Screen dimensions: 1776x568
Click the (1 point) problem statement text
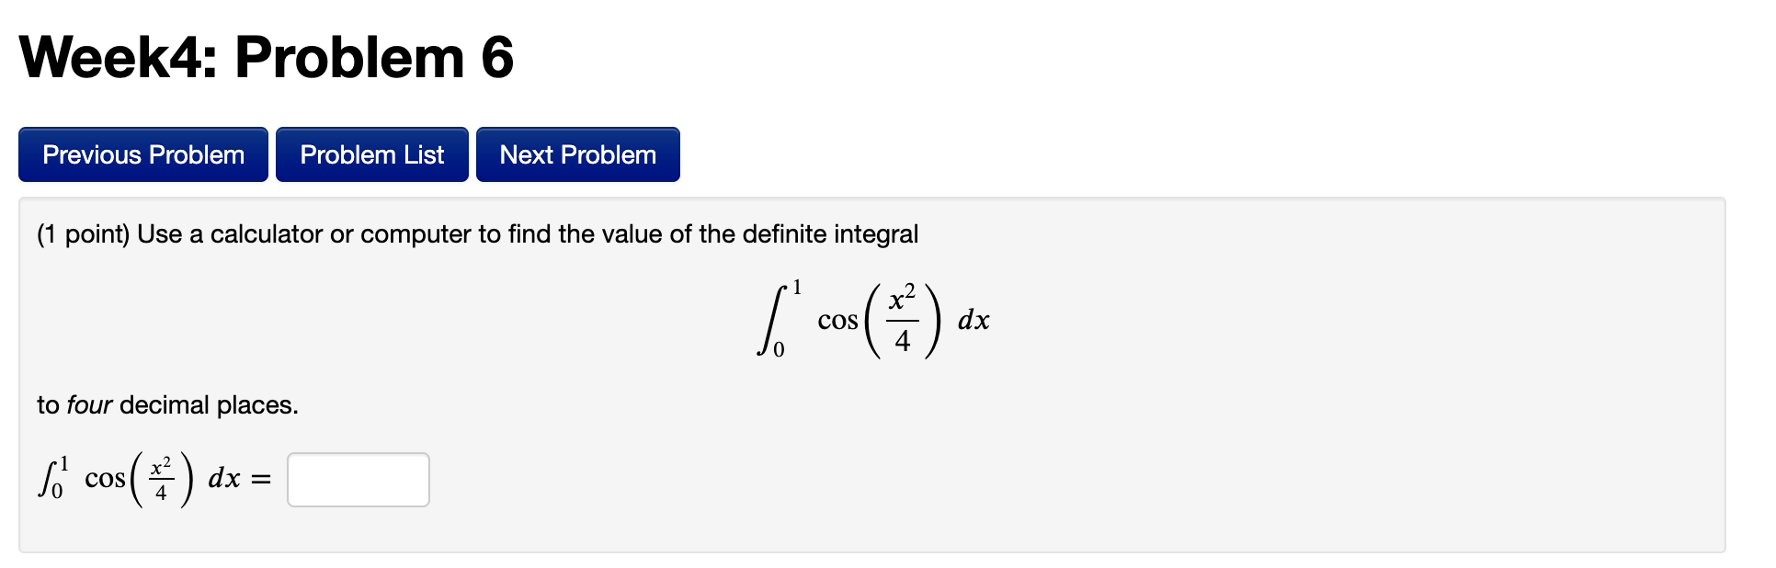pos(476,234)
